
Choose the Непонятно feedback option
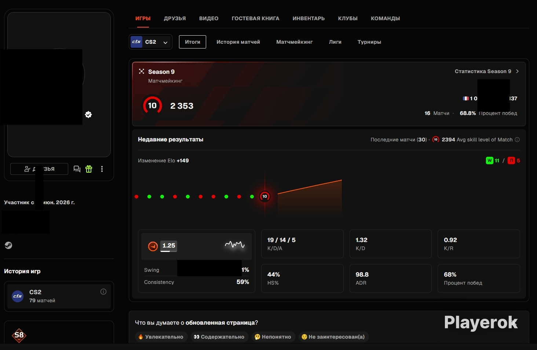click(274, 337)
